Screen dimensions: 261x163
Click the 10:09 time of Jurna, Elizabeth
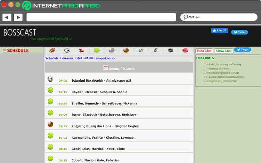63,115
